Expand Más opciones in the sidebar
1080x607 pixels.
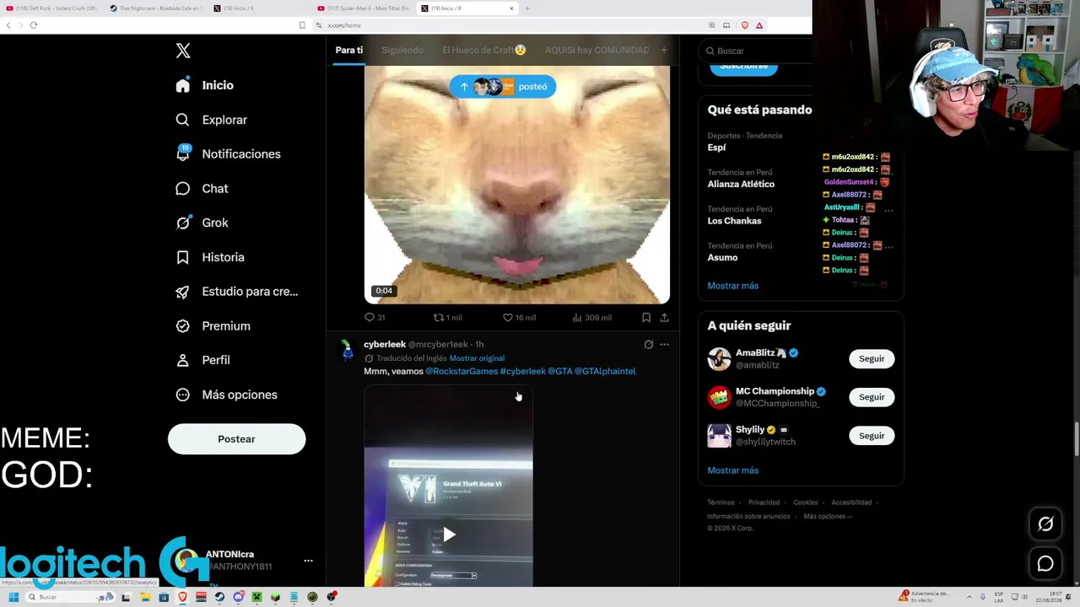[x=227, y=395]
